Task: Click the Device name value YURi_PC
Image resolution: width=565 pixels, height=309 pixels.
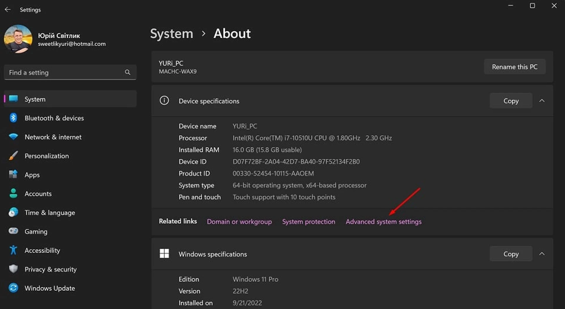Action: tap(245, 126)
